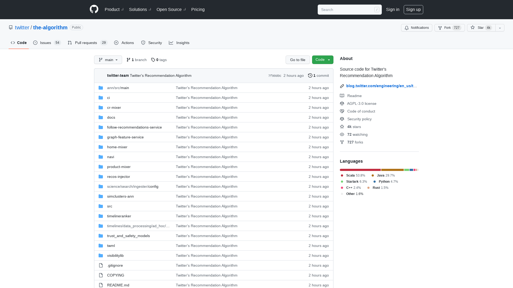Click the navi folder icon
Screen dimensions: 513x288
(x=101, y=157)
